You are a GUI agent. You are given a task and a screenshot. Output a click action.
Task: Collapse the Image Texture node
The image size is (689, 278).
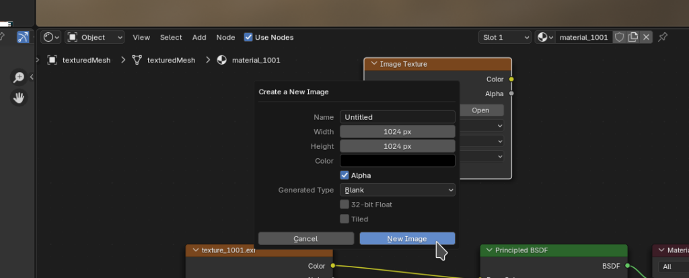click(374, 64)
